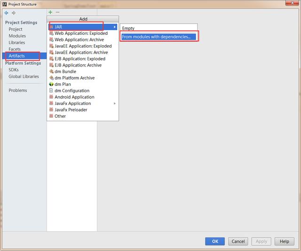Click the Android Application icon
This screenshot has width=301, height=251.
(x=51, y=97)
